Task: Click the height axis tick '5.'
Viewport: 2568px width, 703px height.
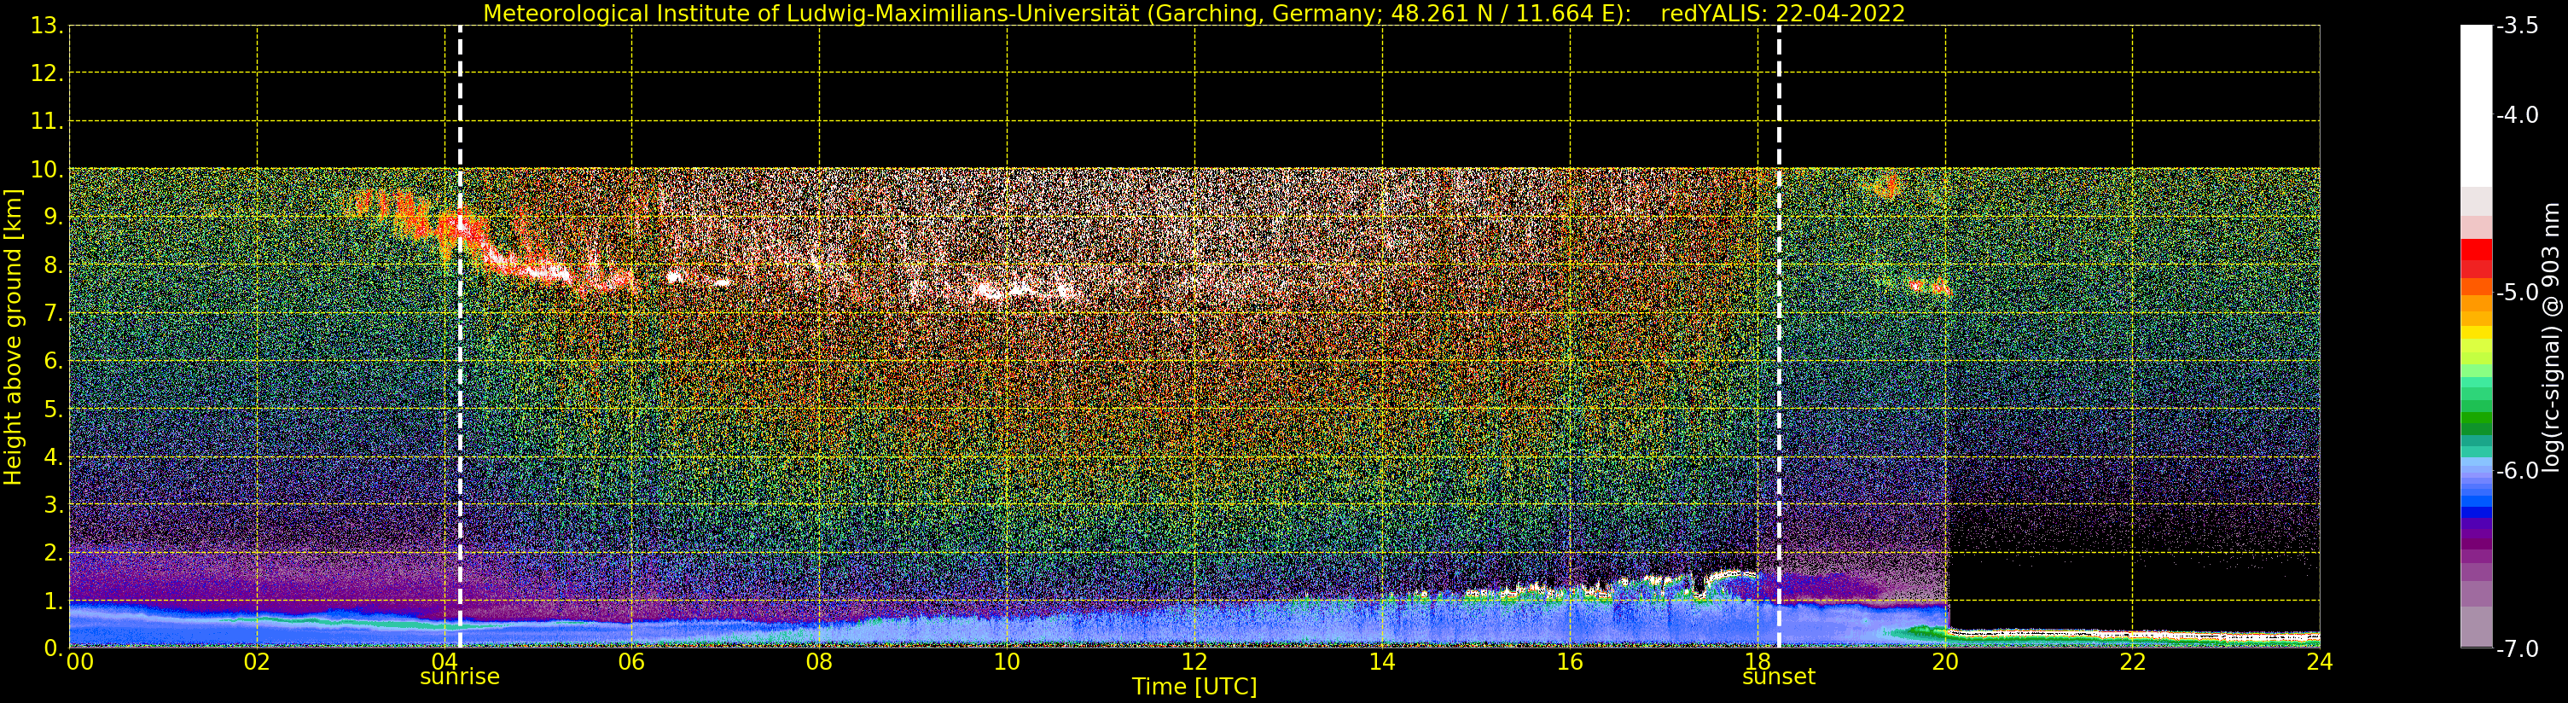Action: click(53, 409)
